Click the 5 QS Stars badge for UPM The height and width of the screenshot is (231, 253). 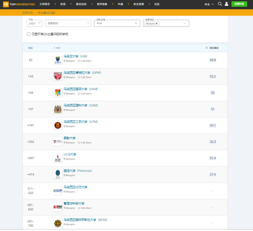[84, 77]
